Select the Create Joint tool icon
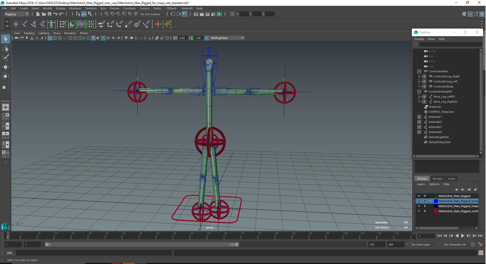Image resolution: width=486 pixels, height=264 pixels. tap(25, 24)
